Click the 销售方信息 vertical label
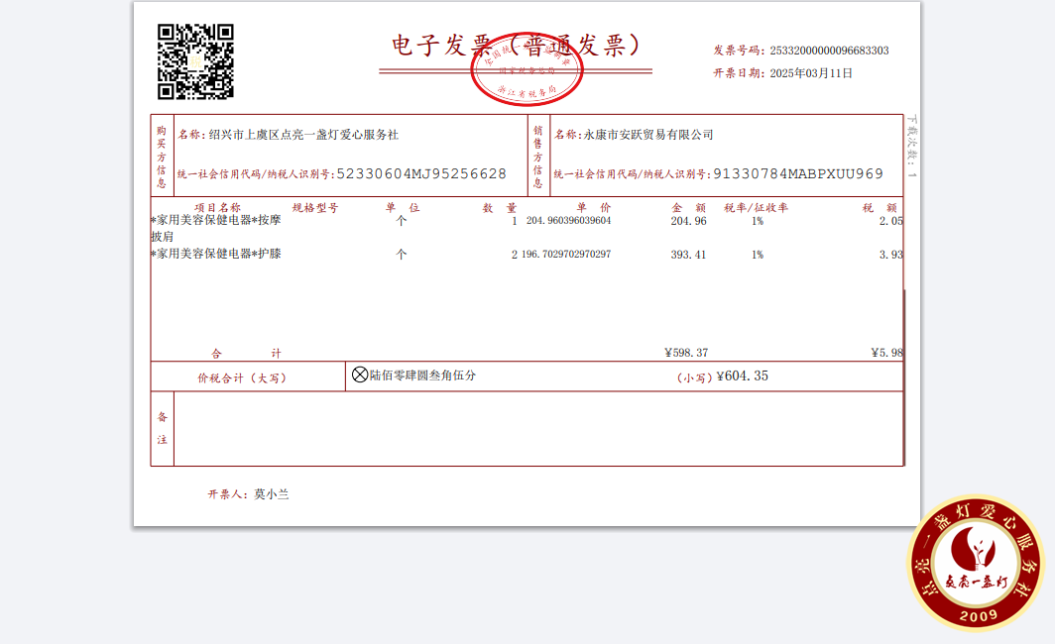The height and width of the screenshot is (644, 1055). (x=537, y=156)
